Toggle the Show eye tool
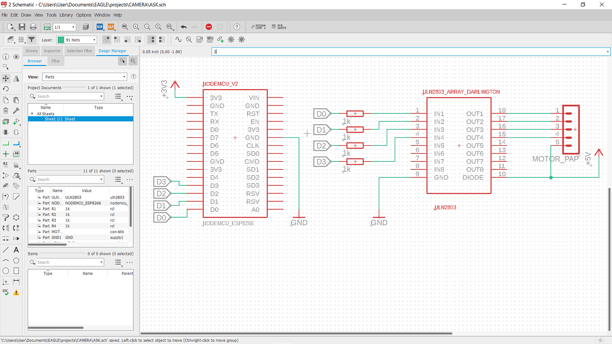Image resolution: width=612 pixels, height=344 pixels. coord(16,57)
